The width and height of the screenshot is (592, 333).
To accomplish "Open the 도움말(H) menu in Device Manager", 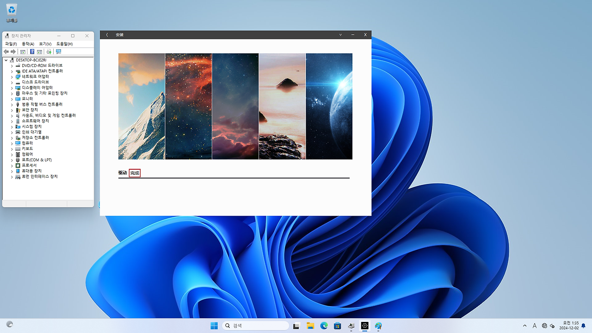I will [64, 44].
